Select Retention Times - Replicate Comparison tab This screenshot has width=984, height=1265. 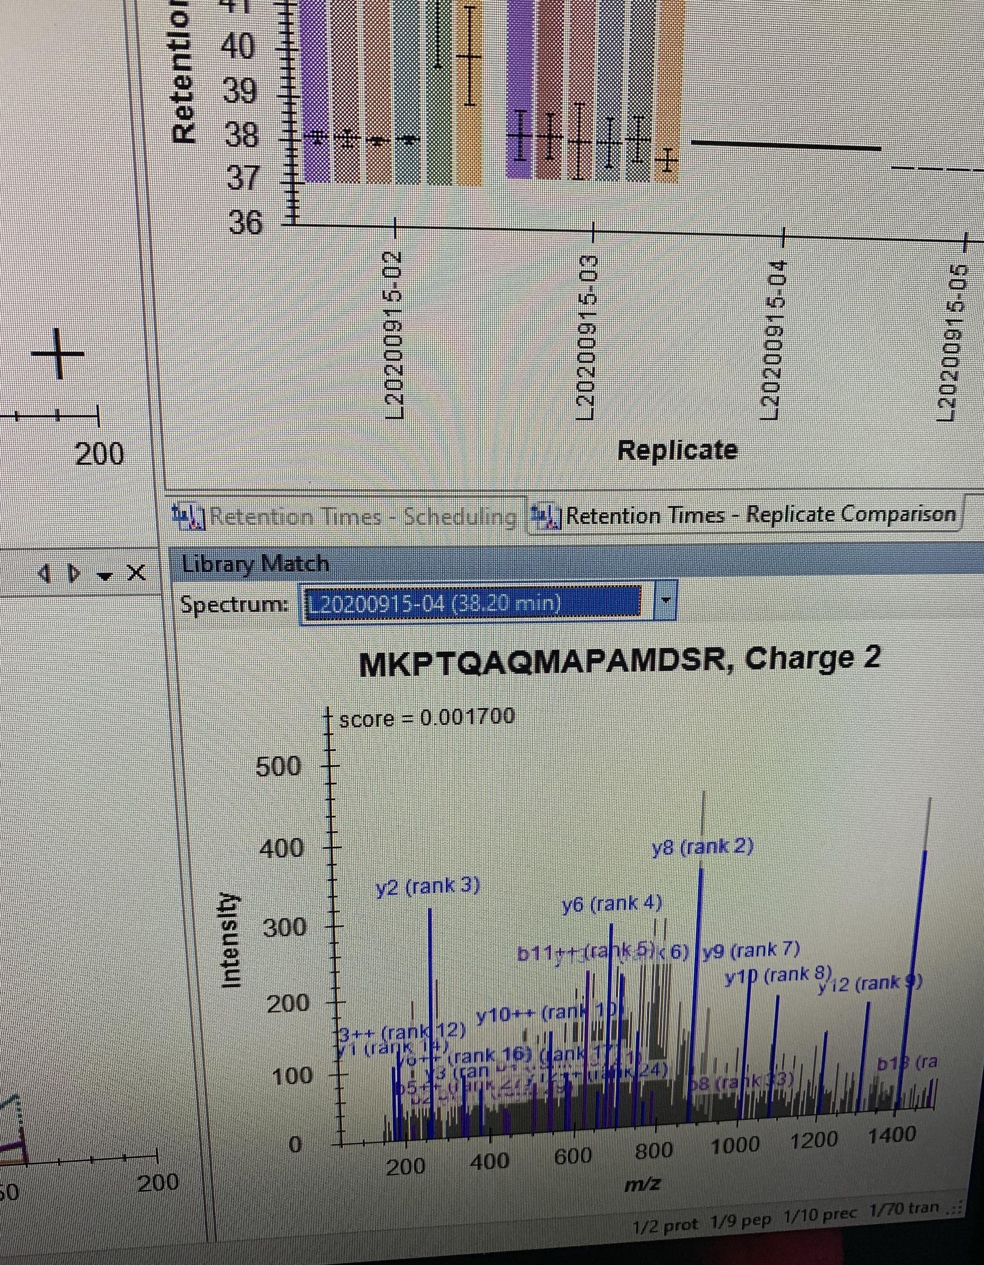[x=760, y=514]
